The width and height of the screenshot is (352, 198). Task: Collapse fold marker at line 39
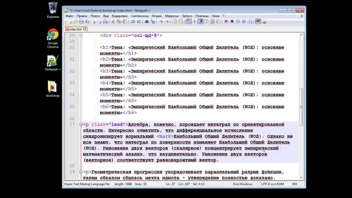(81, 172)
